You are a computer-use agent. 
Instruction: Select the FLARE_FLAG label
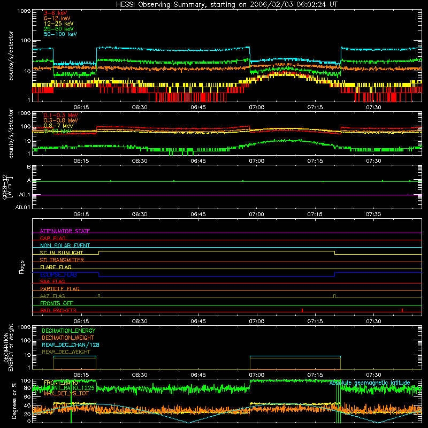[56, 267]
